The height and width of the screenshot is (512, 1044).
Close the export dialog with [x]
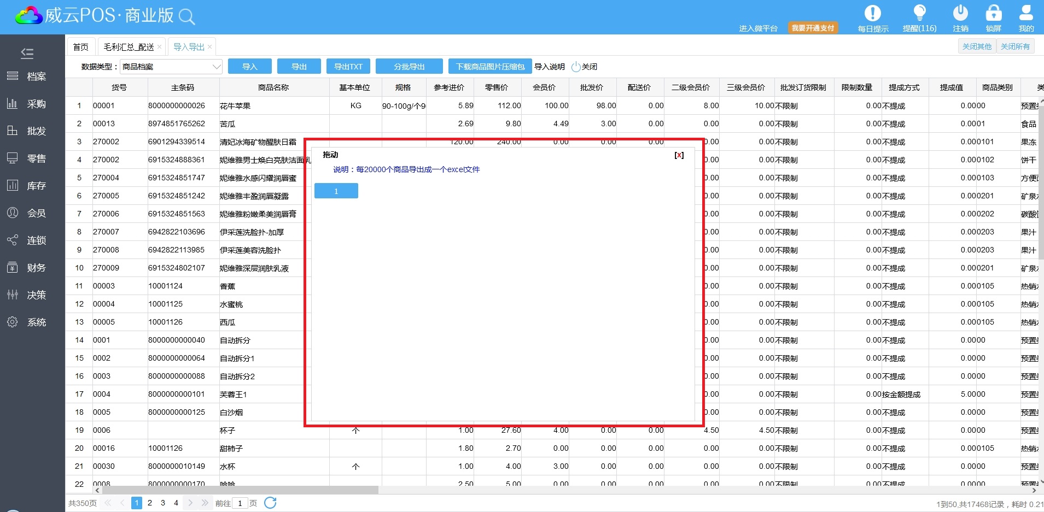tap(679, 155)
